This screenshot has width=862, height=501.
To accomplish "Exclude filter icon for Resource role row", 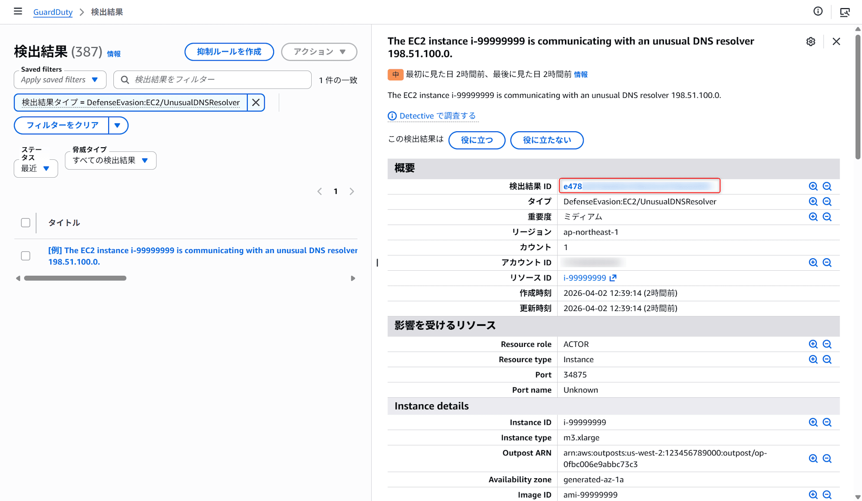I will tap(827, 344).
